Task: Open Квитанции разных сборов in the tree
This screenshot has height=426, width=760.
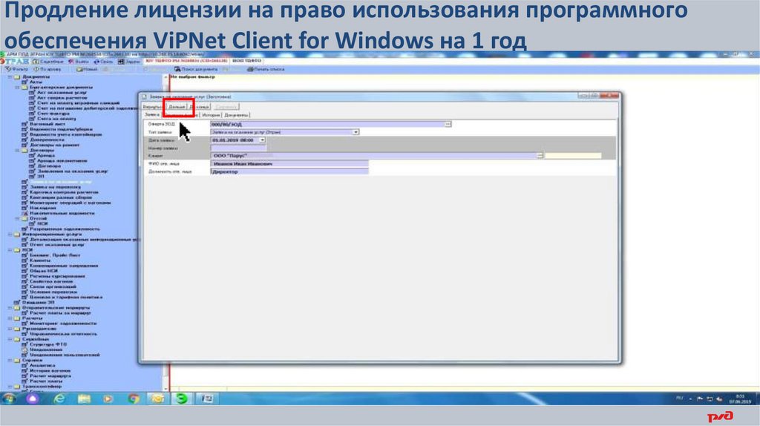Action: pos(61,197)
